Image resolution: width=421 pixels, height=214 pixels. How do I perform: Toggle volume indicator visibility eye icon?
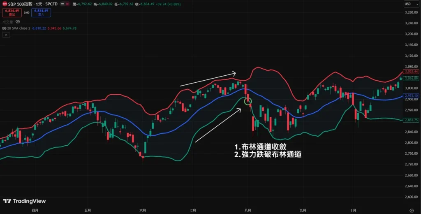(x=18, y=21)
